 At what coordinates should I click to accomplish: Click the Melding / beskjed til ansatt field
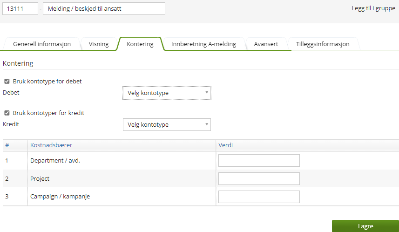pyautogui.click(x=104, y=9)
